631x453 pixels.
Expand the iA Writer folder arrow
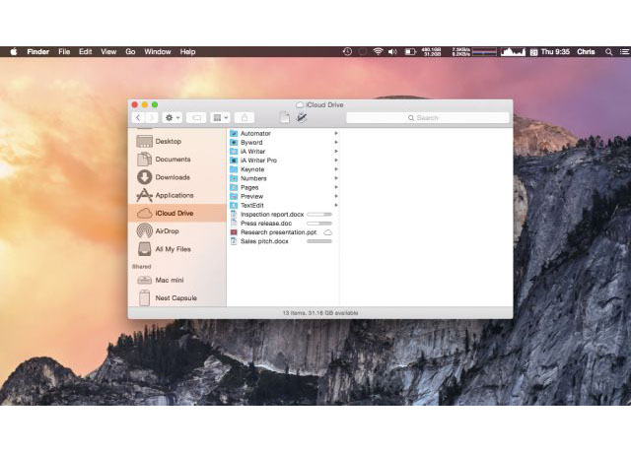click(x=335, y=152)
